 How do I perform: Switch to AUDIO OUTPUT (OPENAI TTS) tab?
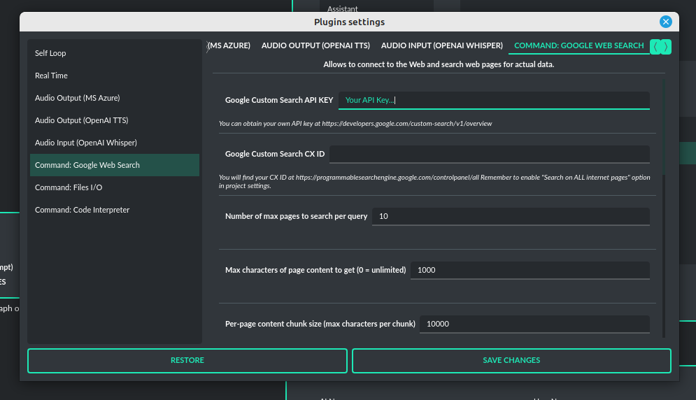click(315, 45)
